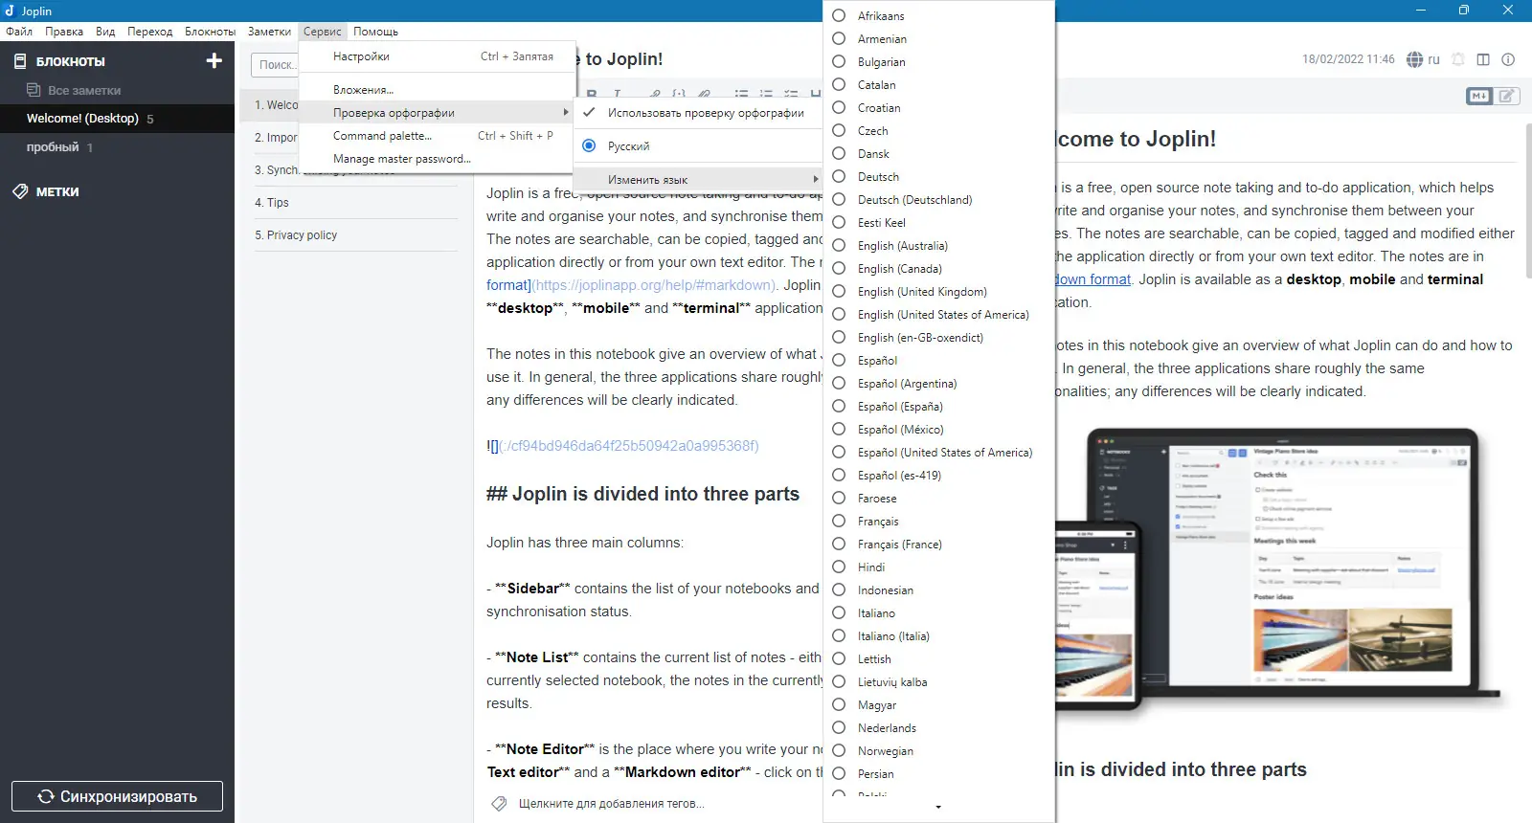This screenshot has width=1532, height=823.
Task: Open note properties info icon
Action: point(1508,59)
